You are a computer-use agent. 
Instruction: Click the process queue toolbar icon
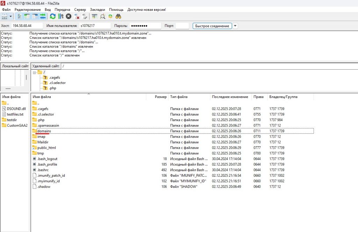pyautogui.click(x=61, y=16)
